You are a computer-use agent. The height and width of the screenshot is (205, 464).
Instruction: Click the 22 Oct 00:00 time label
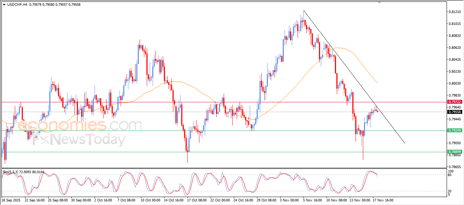click(220, 200)
